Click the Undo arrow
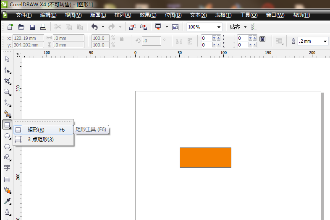Viewport: 330px width, 220px height. click(94, 27)
